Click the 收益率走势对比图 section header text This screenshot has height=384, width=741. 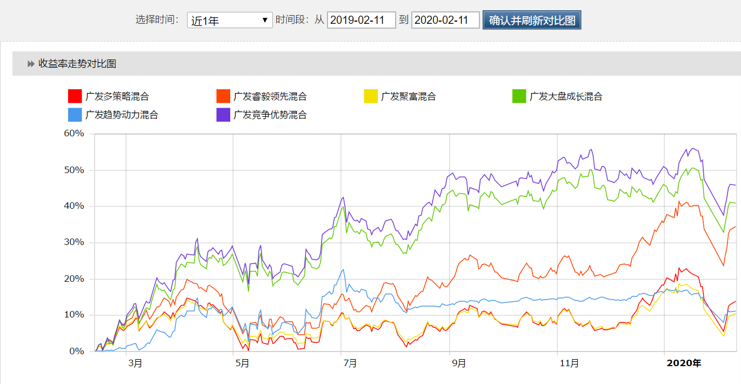point(77,64)
